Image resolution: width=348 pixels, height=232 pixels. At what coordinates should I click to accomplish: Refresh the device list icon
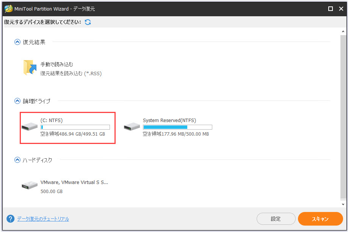click(88, 22)
